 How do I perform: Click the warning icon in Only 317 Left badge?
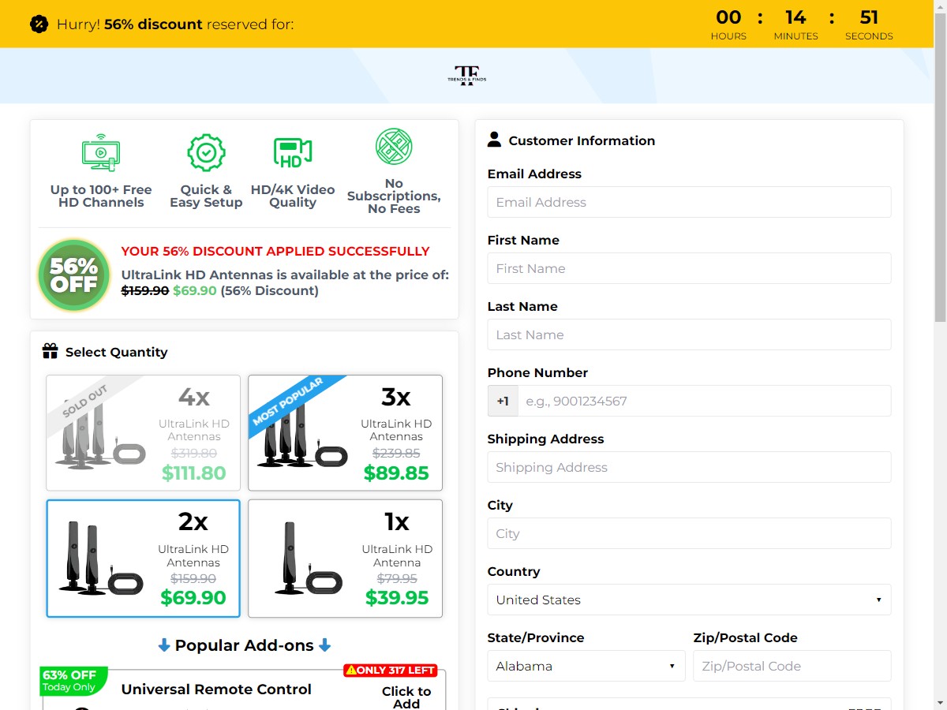coord(351,671)
